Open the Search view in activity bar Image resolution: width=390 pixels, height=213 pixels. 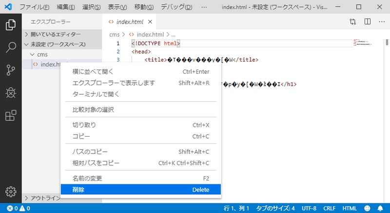[11, 47]
